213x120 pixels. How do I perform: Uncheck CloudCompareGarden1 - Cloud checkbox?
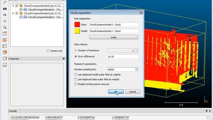21,10
